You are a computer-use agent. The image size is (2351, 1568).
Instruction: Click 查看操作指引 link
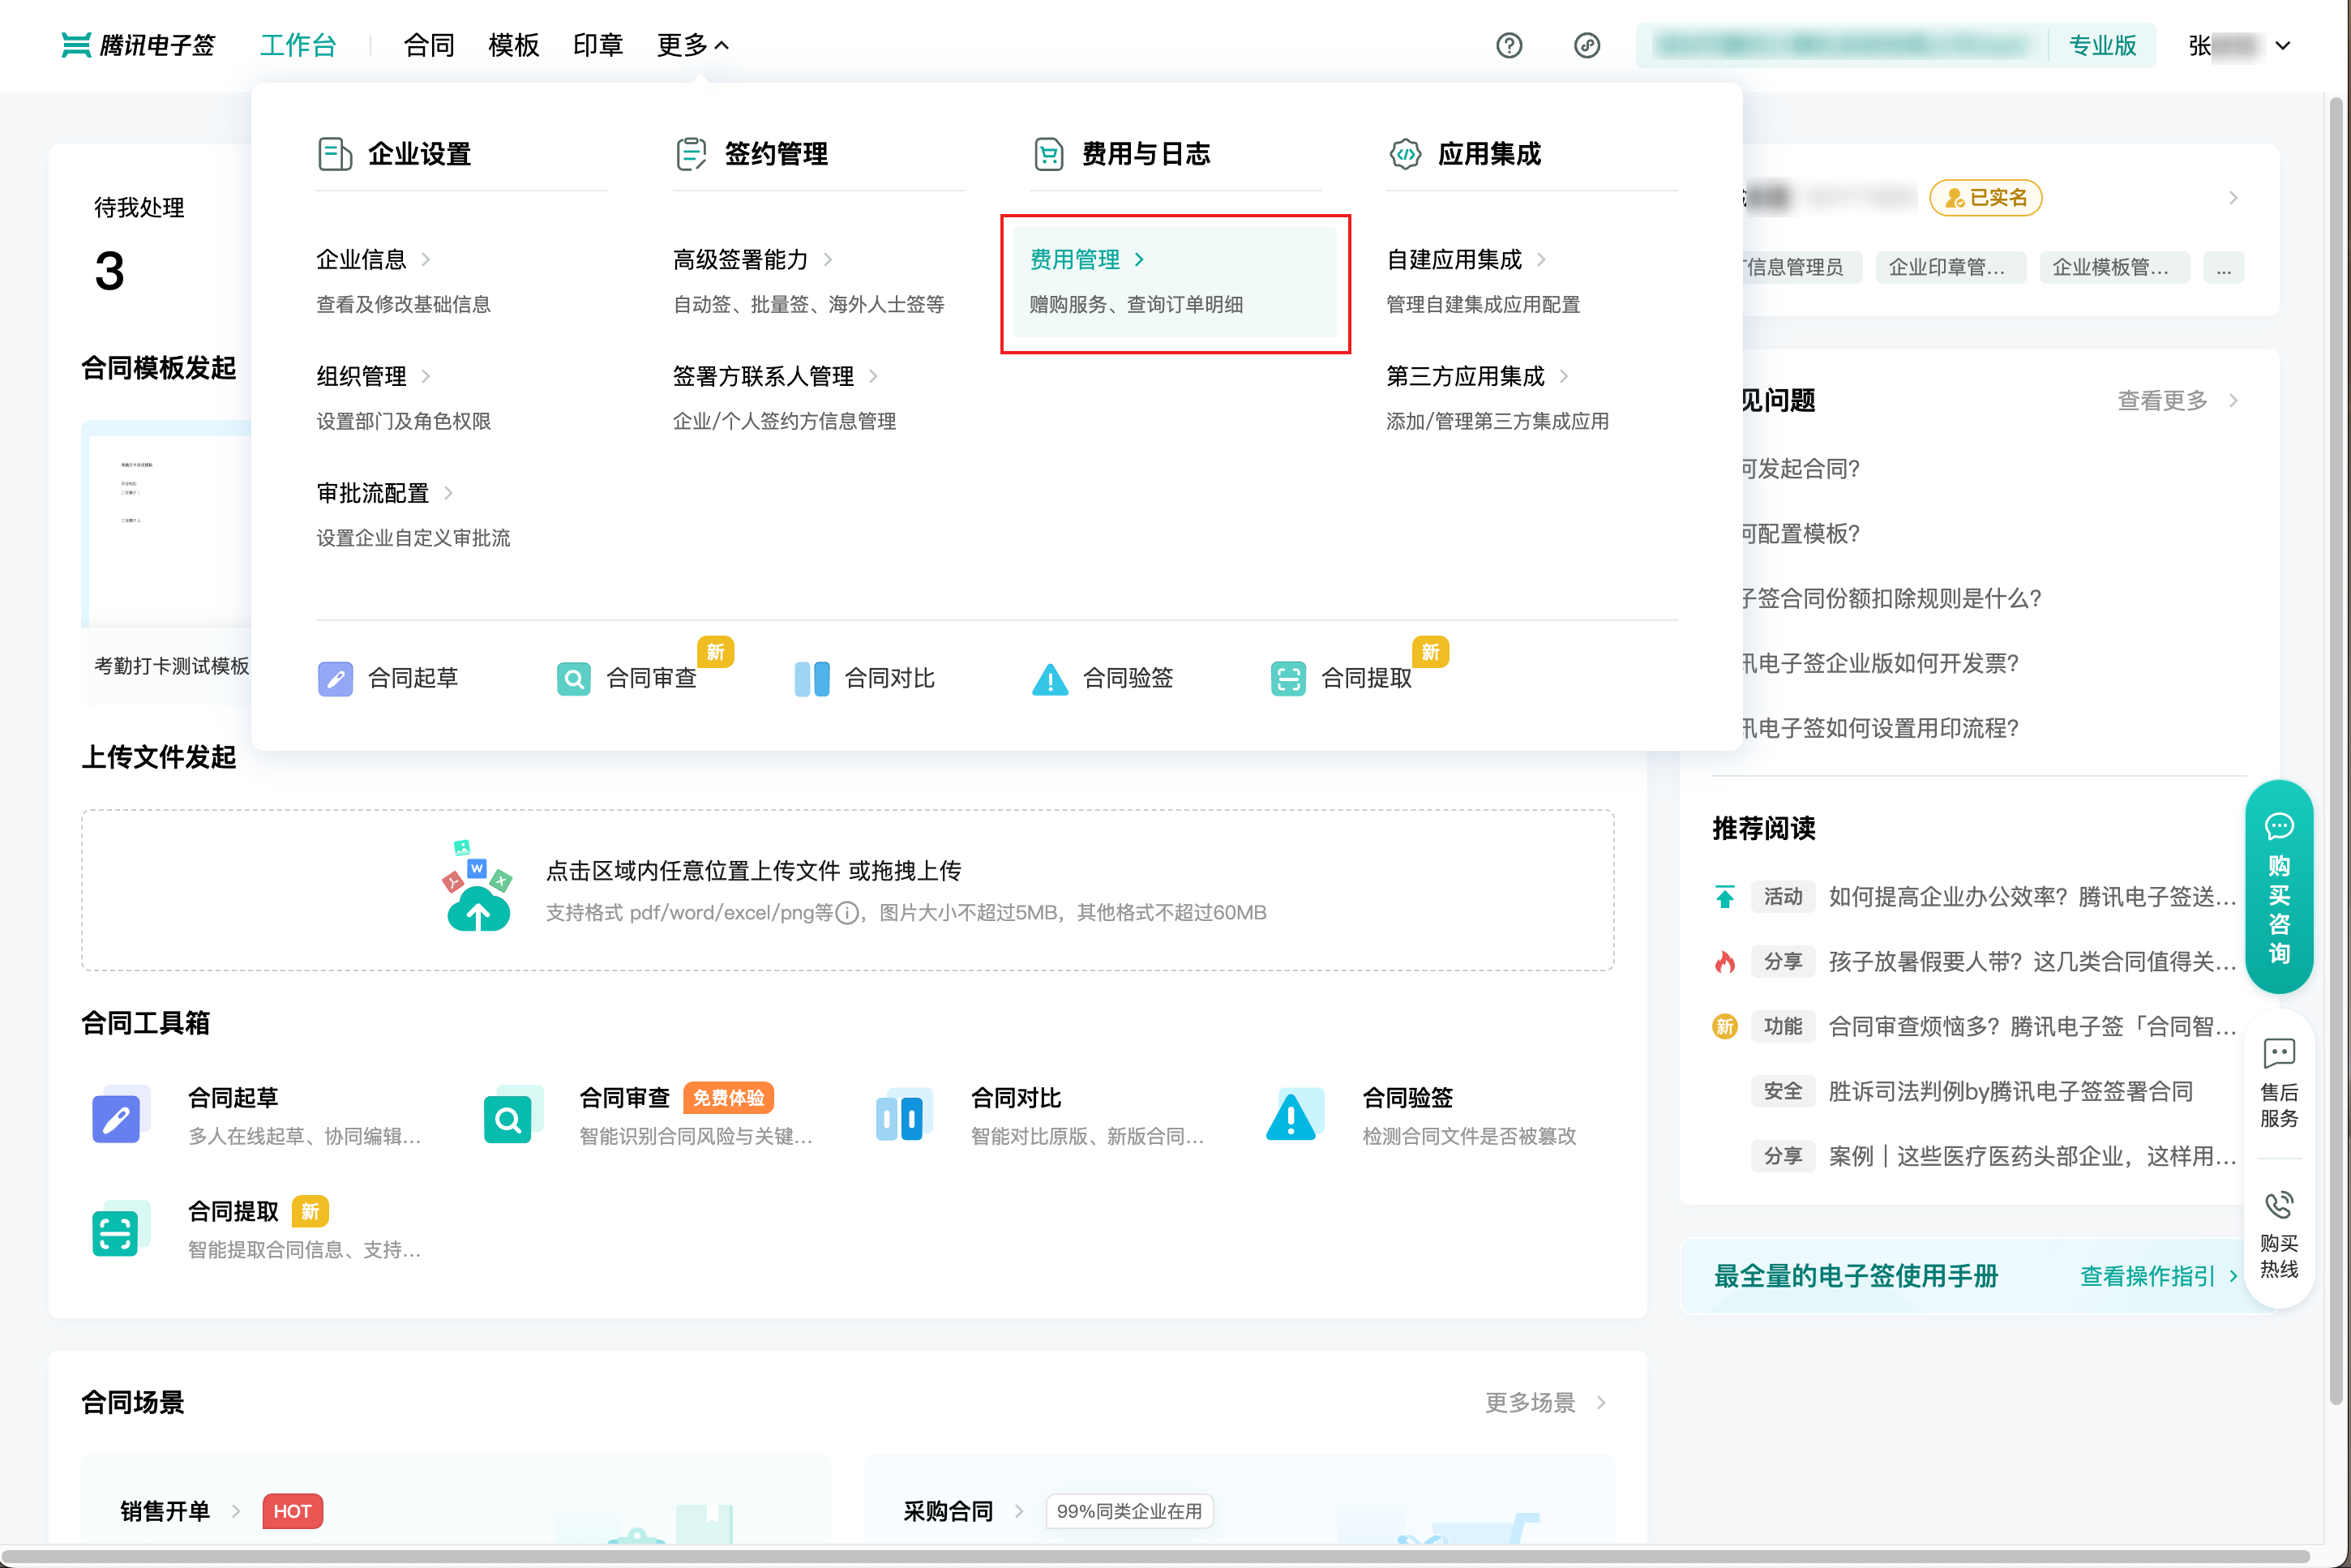click(x=2158, y=1277)
